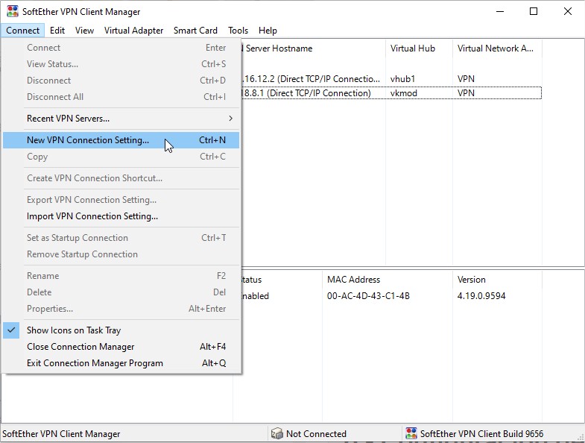Viewport: 585px width, 443px height.
Task: Click MAC address 00-AC-4D-43-C1-4B
Action: click(x=368, y=296)
